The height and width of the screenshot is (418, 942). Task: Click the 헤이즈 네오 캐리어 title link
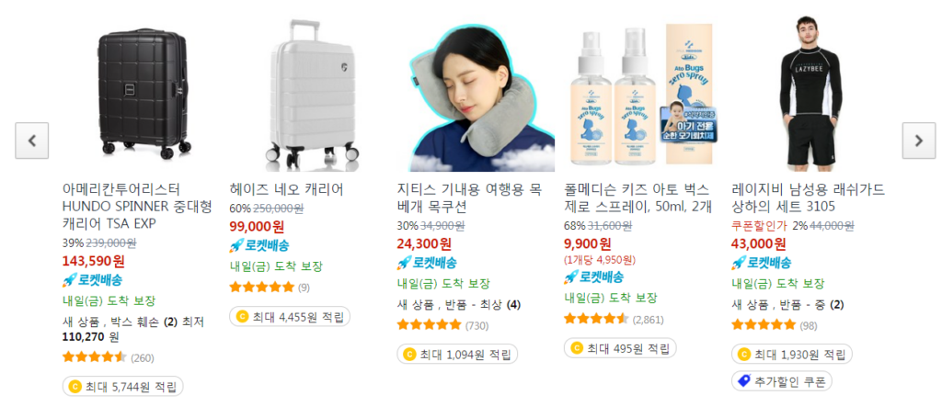pos(287,189)
